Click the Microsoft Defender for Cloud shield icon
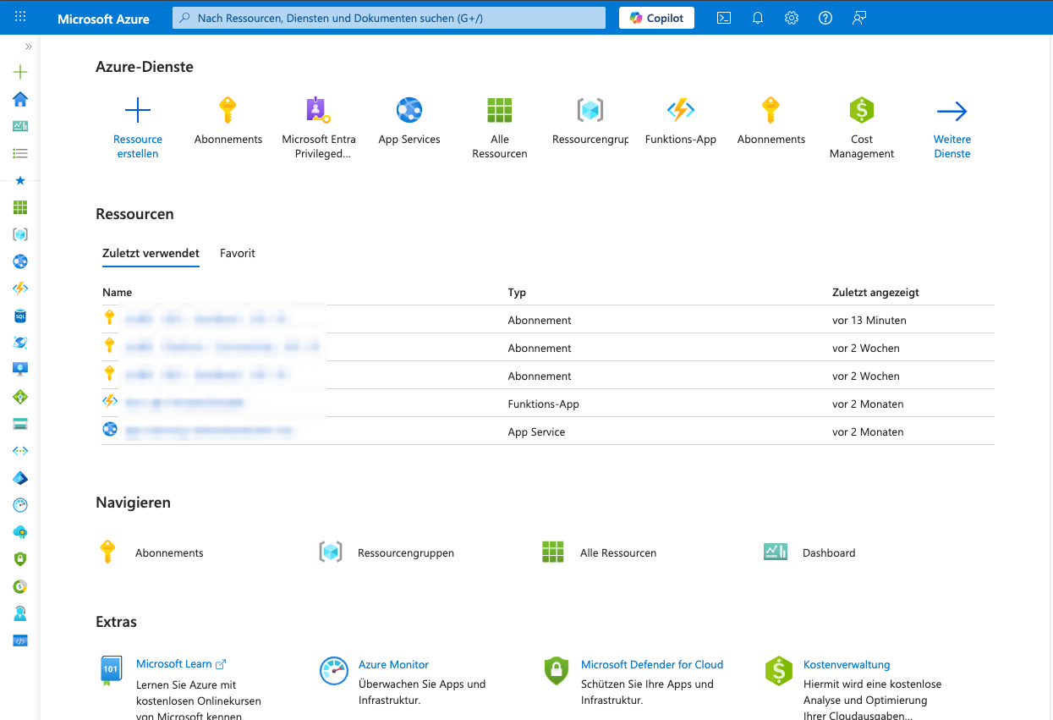 556,670
